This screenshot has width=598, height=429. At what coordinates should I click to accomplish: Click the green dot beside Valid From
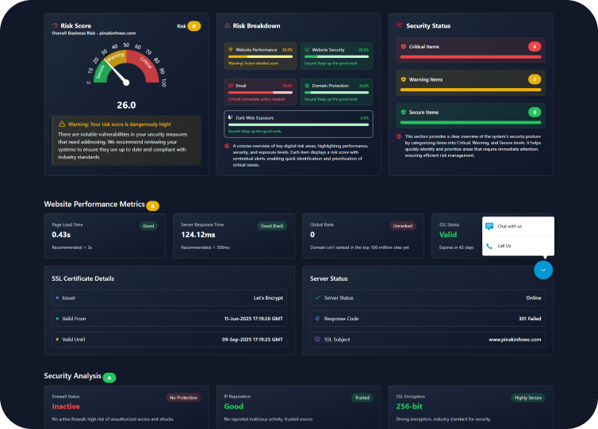pos(57,319)
